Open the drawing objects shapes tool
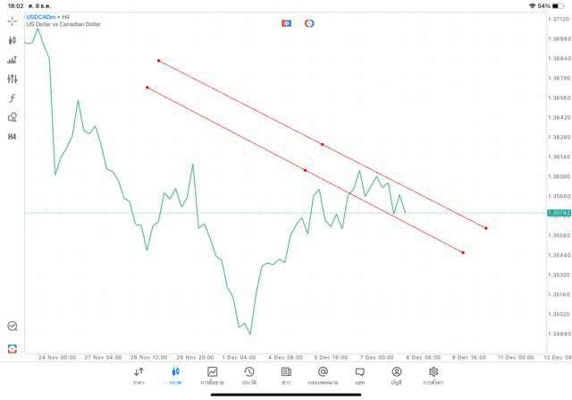 pos(13,117)
